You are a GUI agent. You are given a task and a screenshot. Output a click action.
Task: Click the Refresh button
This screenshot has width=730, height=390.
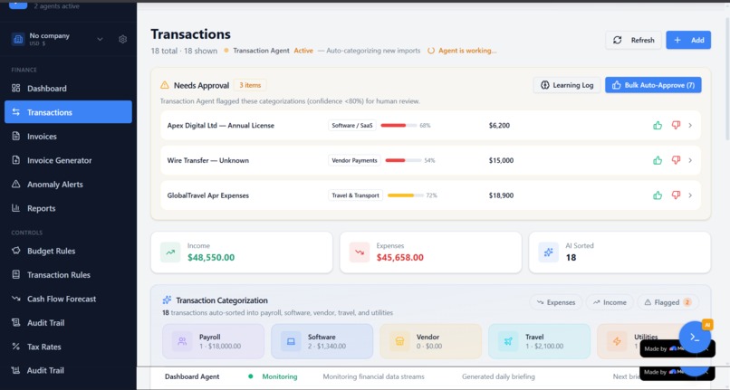(x=633, y=40)
